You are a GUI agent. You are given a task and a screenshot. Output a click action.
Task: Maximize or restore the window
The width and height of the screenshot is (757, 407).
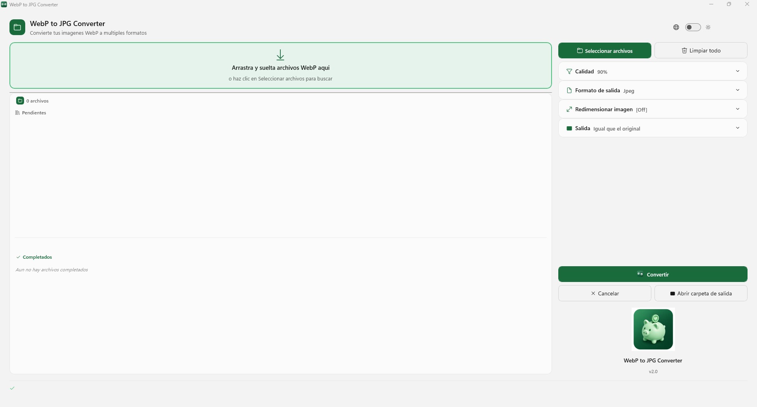pos(729,4)
